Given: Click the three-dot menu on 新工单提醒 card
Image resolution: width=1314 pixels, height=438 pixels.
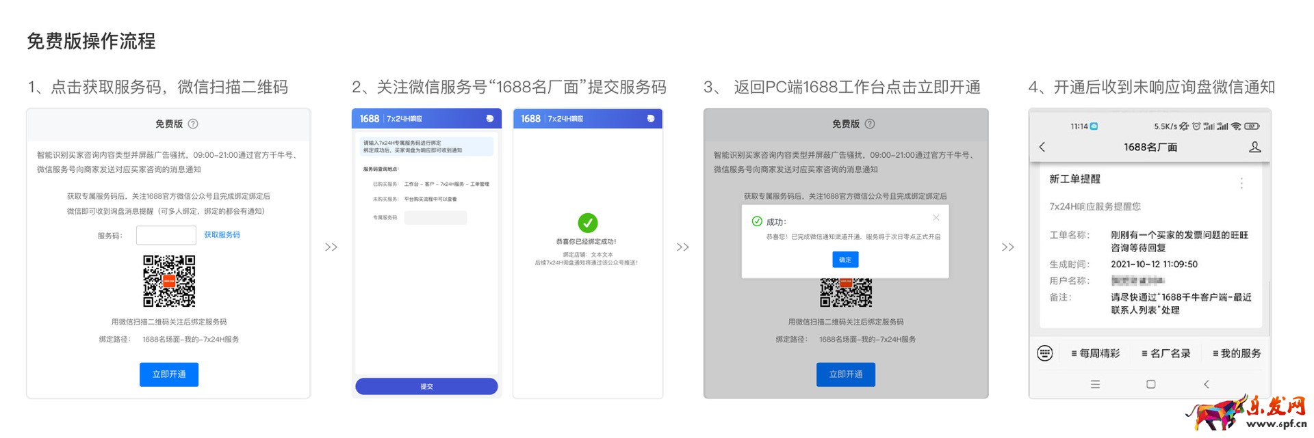Looking at the screenshot, I should tap(1241, 183).
